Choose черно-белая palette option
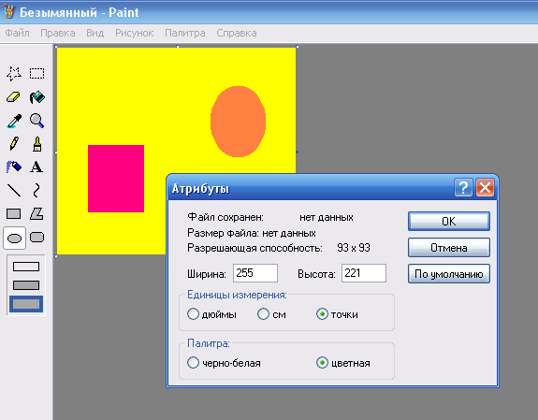The width and height of the screenshot is (538, 420). (193, 363)
